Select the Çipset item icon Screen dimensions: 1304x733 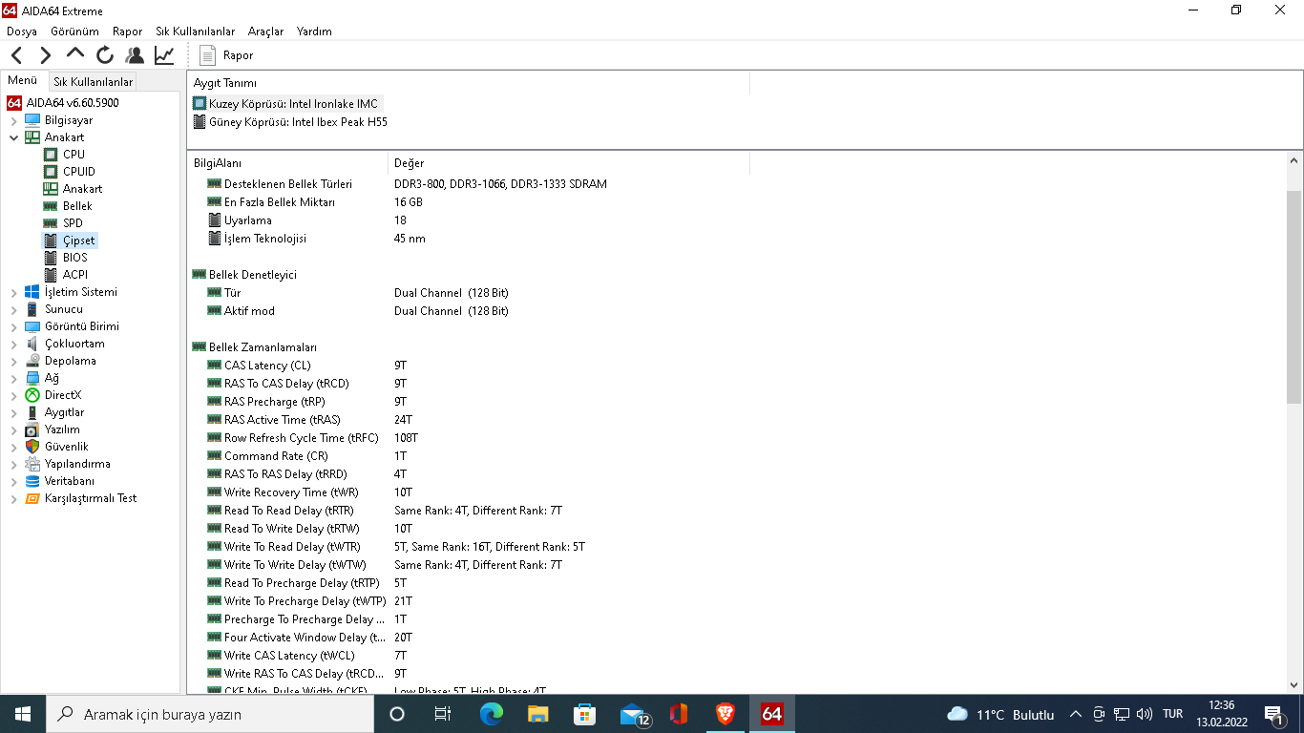pyautogui.click(x=51, y=241)
